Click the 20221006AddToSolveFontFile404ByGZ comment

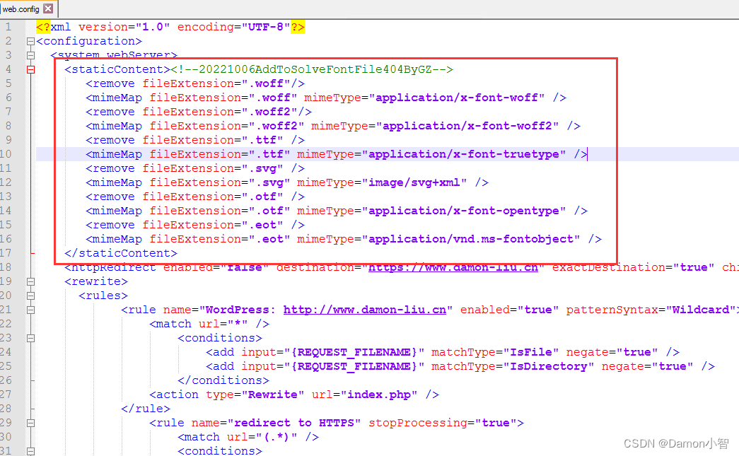[312, 69]
